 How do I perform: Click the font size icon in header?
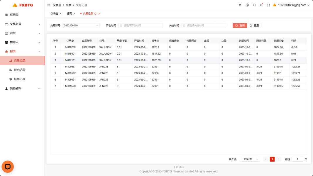tap(240, 5)
